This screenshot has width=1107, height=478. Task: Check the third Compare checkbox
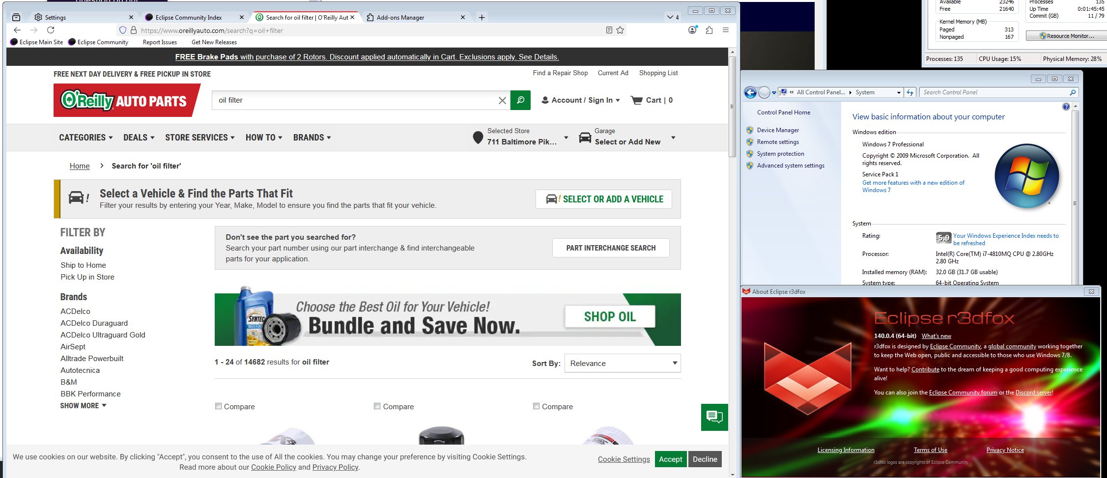coord(536,406)
